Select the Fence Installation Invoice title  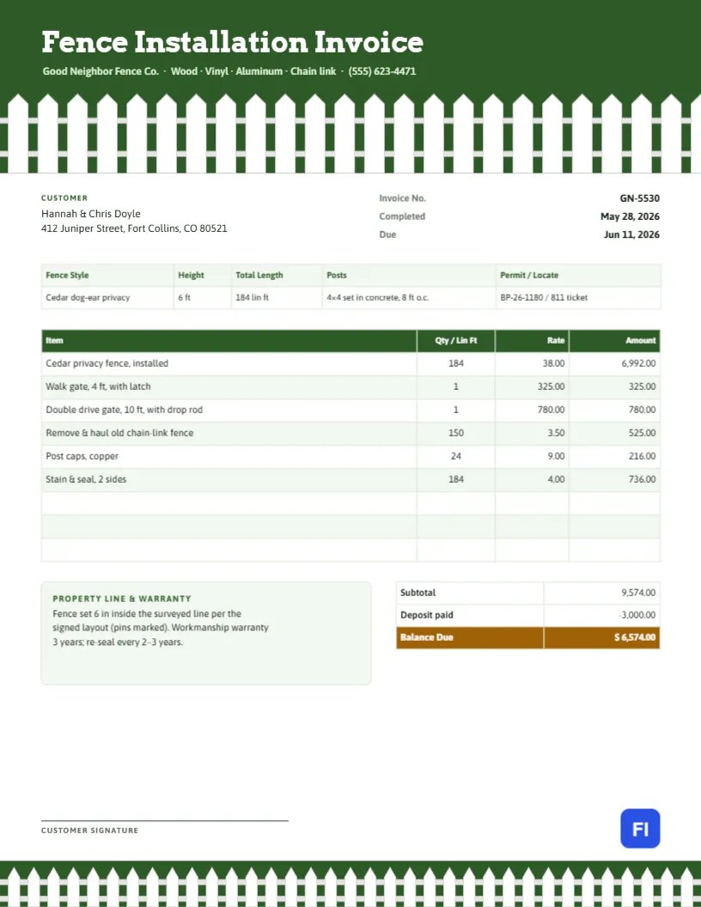[x=233, y=42]
